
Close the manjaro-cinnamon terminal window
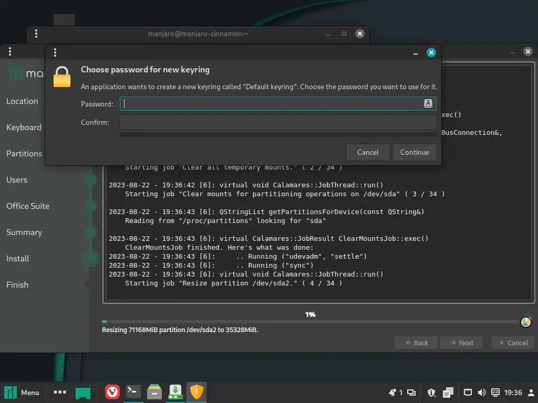(359, 34)
